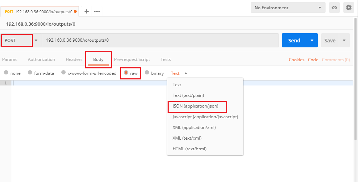This screenshot has height=182, width=358.
Task: Switch to the Authorization tab
Action: pos(41,59)
